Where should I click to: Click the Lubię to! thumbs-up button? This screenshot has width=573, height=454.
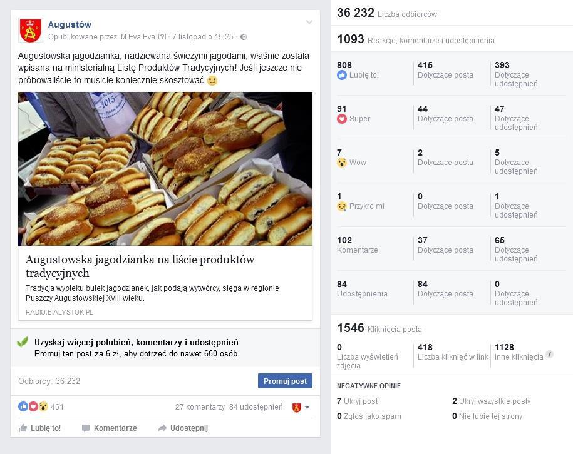tap(39, 428)
